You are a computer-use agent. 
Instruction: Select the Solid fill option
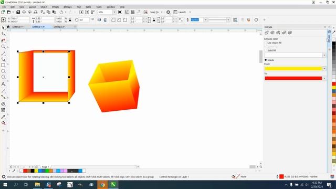click(x=270, y=50)
